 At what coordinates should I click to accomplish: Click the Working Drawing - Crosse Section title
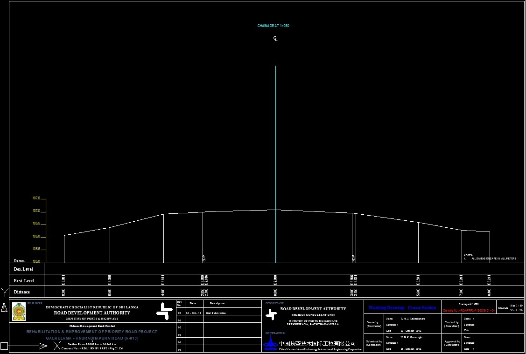402,307
